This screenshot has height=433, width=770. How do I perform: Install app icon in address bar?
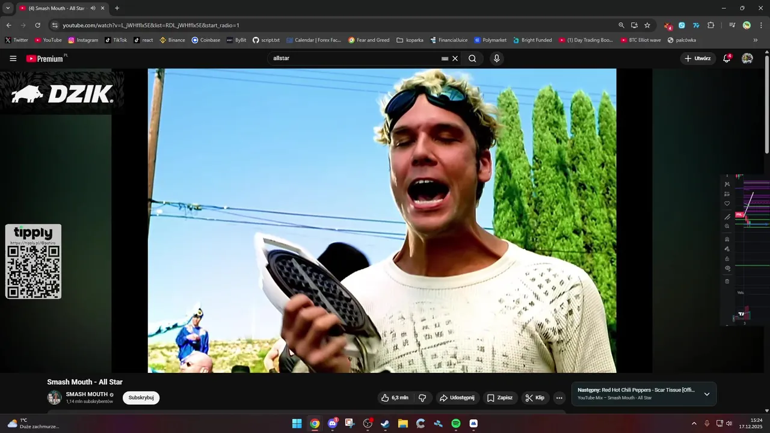634,25
